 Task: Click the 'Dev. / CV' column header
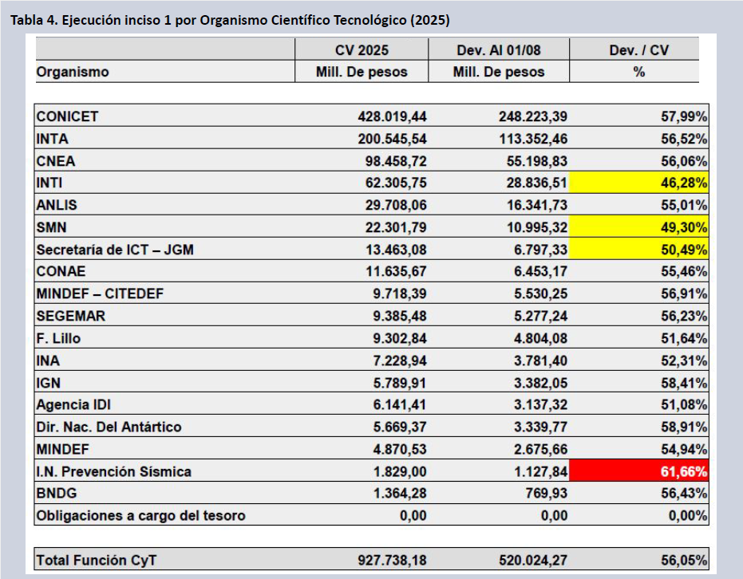[x=638, y=50]
